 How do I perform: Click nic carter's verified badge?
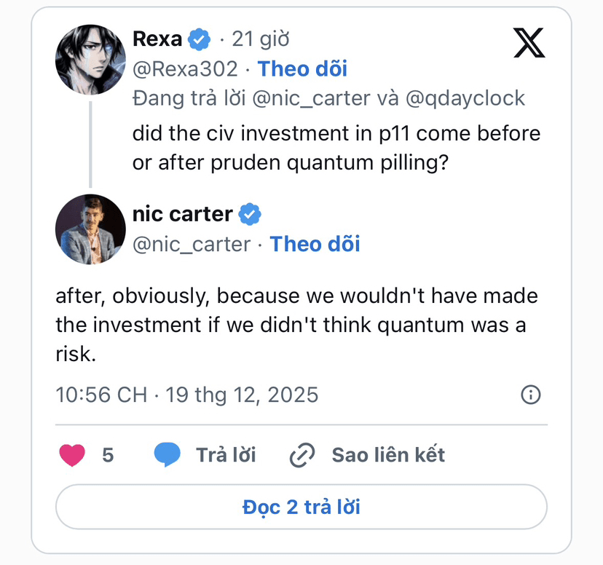250,215
